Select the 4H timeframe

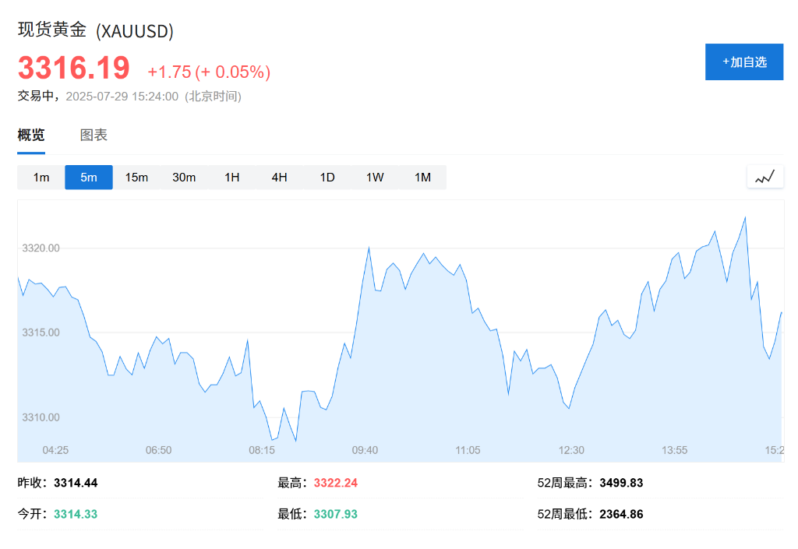tap(280, 178)
